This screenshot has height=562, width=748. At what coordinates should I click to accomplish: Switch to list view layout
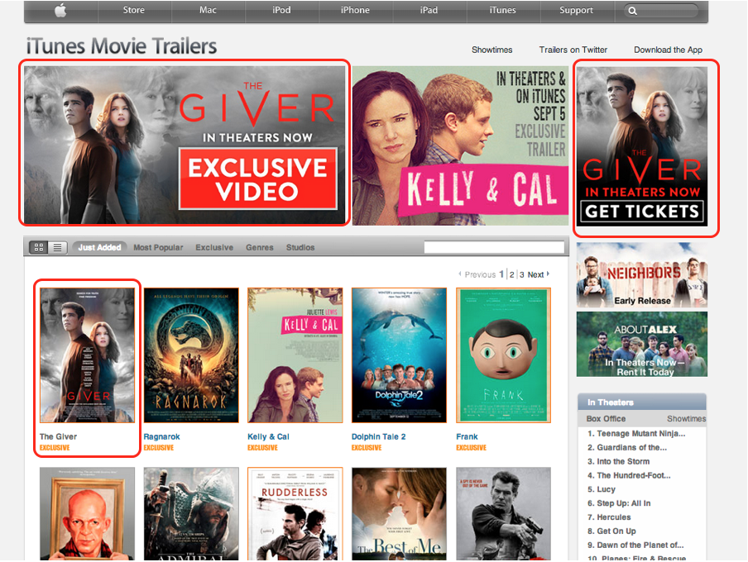(57, 247)
